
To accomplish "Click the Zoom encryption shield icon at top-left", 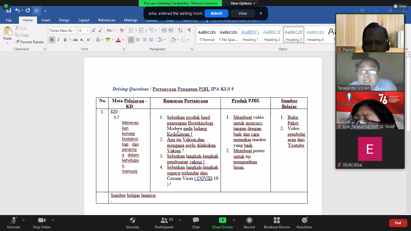I will (6, 6).
